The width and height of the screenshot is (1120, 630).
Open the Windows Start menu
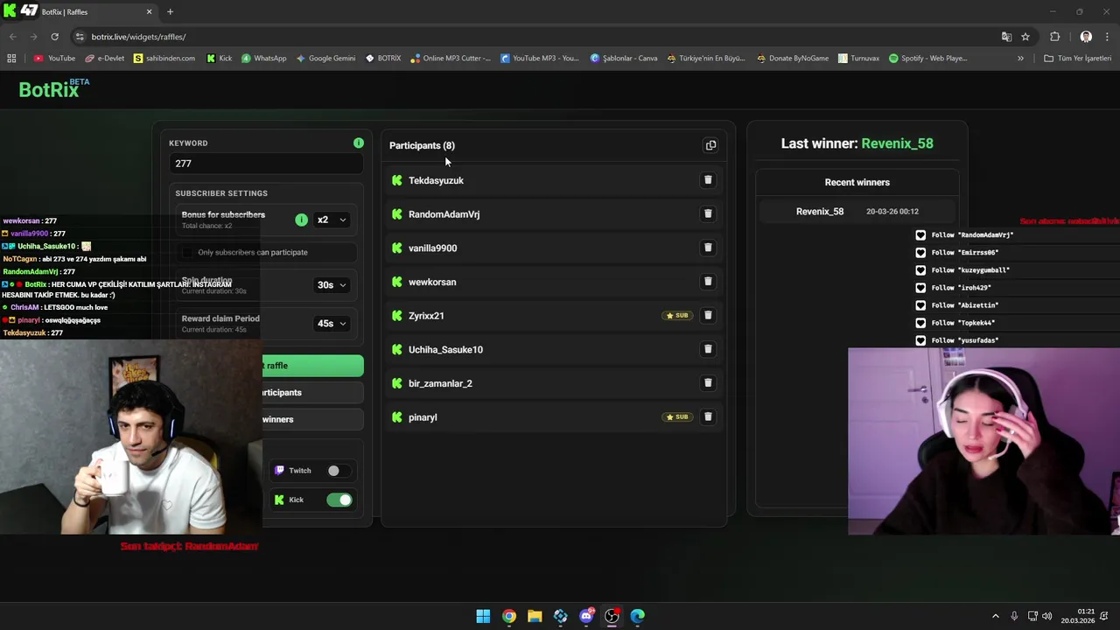pos(483,616)
